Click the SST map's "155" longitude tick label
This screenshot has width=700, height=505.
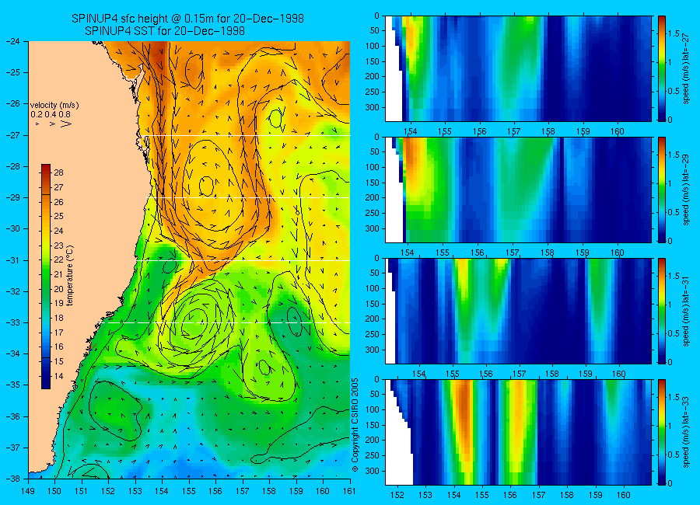189,491
